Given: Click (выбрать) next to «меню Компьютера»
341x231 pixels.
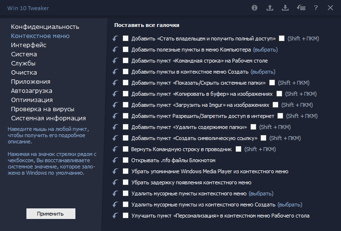Looking at the screenshot, I should click(264, 50).
